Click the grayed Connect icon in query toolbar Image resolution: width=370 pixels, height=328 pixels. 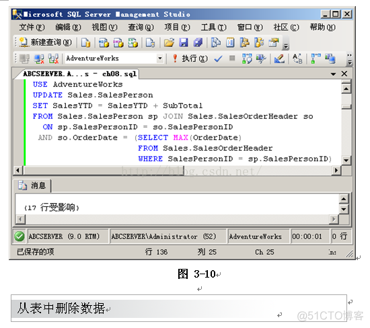pos(24,58)
